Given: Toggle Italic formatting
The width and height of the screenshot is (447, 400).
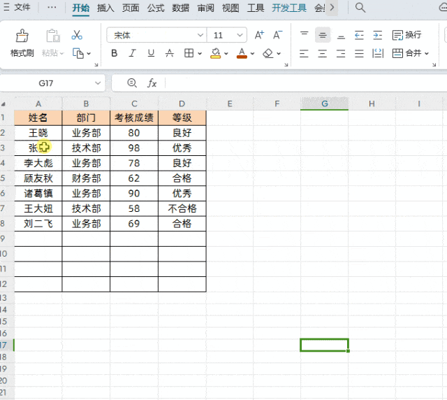Looking at the screenshot, I should [x=132, y=53].
